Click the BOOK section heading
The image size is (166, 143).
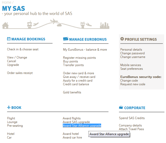click(x=16, y=108)
